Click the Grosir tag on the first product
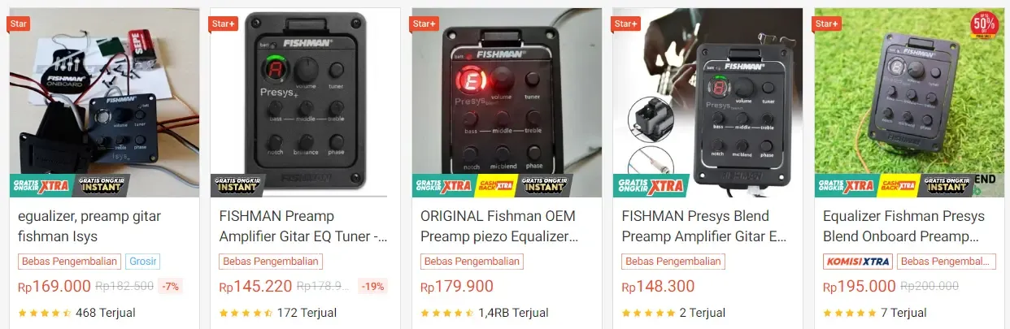The width and height of the screenshot is (1010, 329). click(143, 262)
